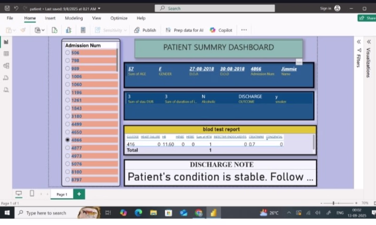Click the Windows Start button
This screenshot has height=225, width=376.
point(7,212)
